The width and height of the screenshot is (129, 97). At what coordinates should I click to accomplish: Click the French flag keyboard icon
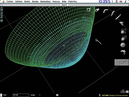coord(121,2)
